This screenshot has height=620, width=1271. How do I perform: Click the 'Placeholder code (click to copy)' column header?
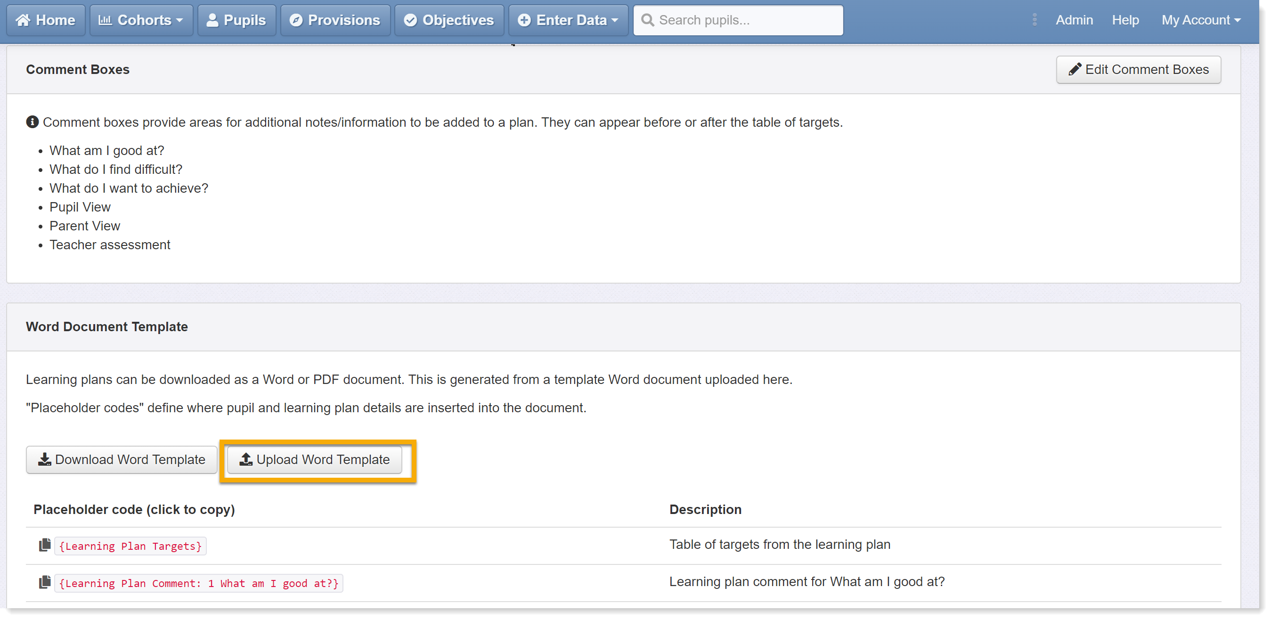click(x=134, y=509)
